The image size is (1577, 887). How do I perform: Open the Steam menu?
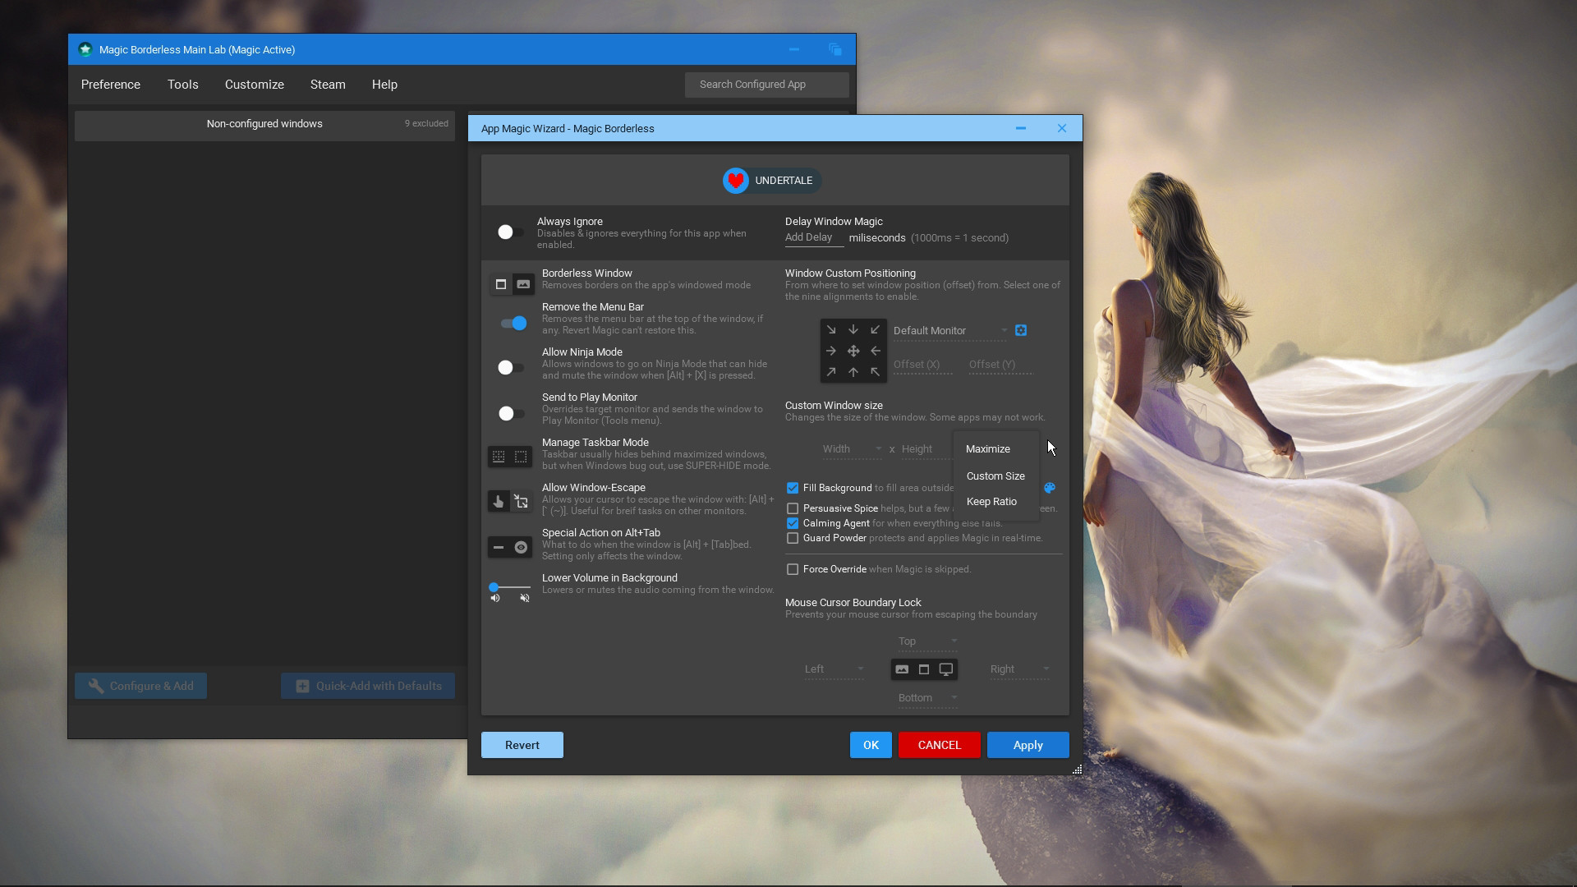click(327, 84)
